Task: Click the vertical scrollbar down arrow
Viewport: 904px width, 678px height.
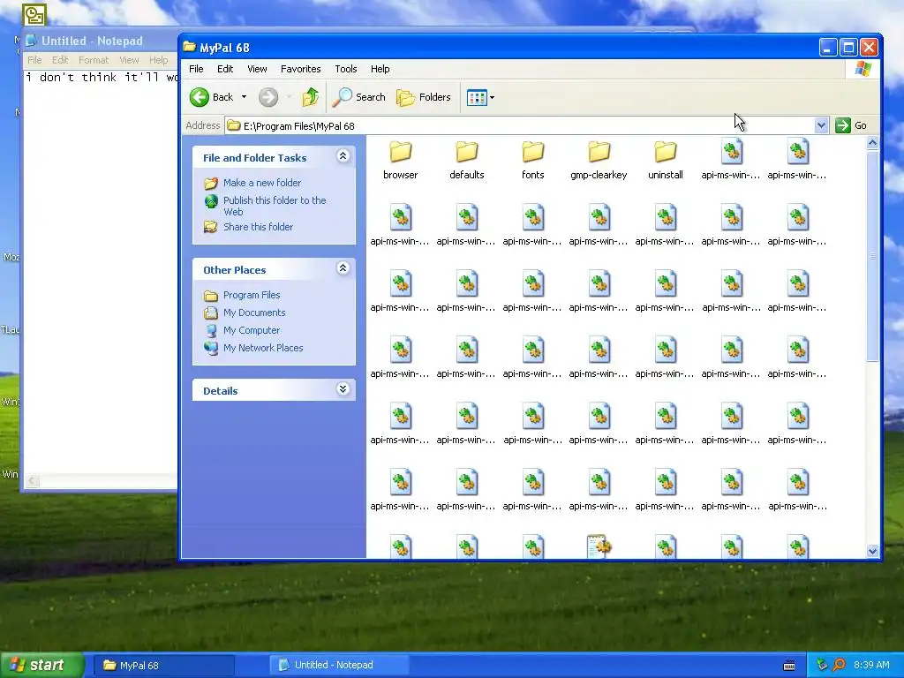Action: (872, 551)
